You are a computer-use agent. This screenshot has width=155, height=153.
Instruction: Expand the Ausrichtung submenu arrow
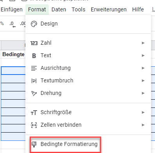[x=143, y=68]
